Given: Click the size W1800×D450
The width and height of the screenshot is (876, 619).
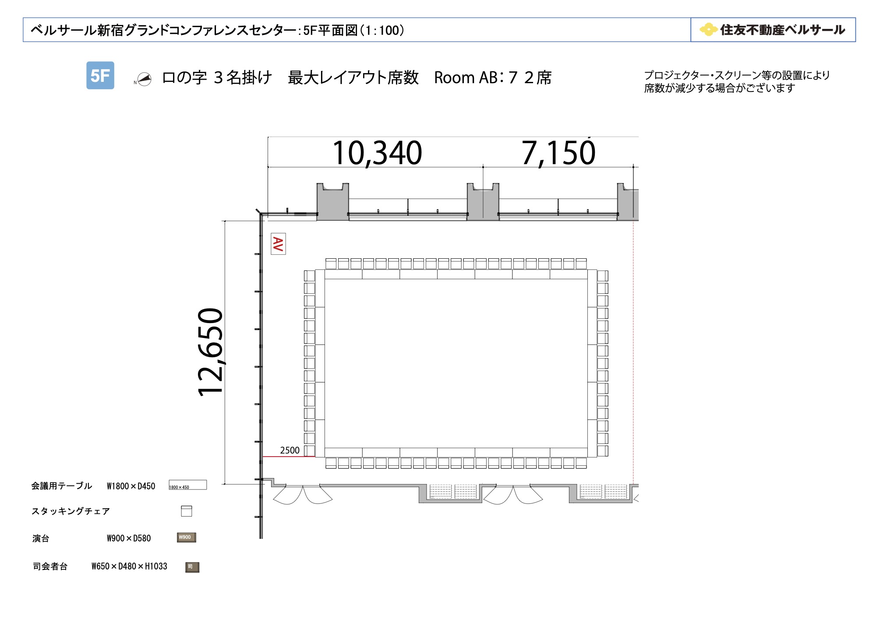Looking at the screenshot, I should [131, 486].
